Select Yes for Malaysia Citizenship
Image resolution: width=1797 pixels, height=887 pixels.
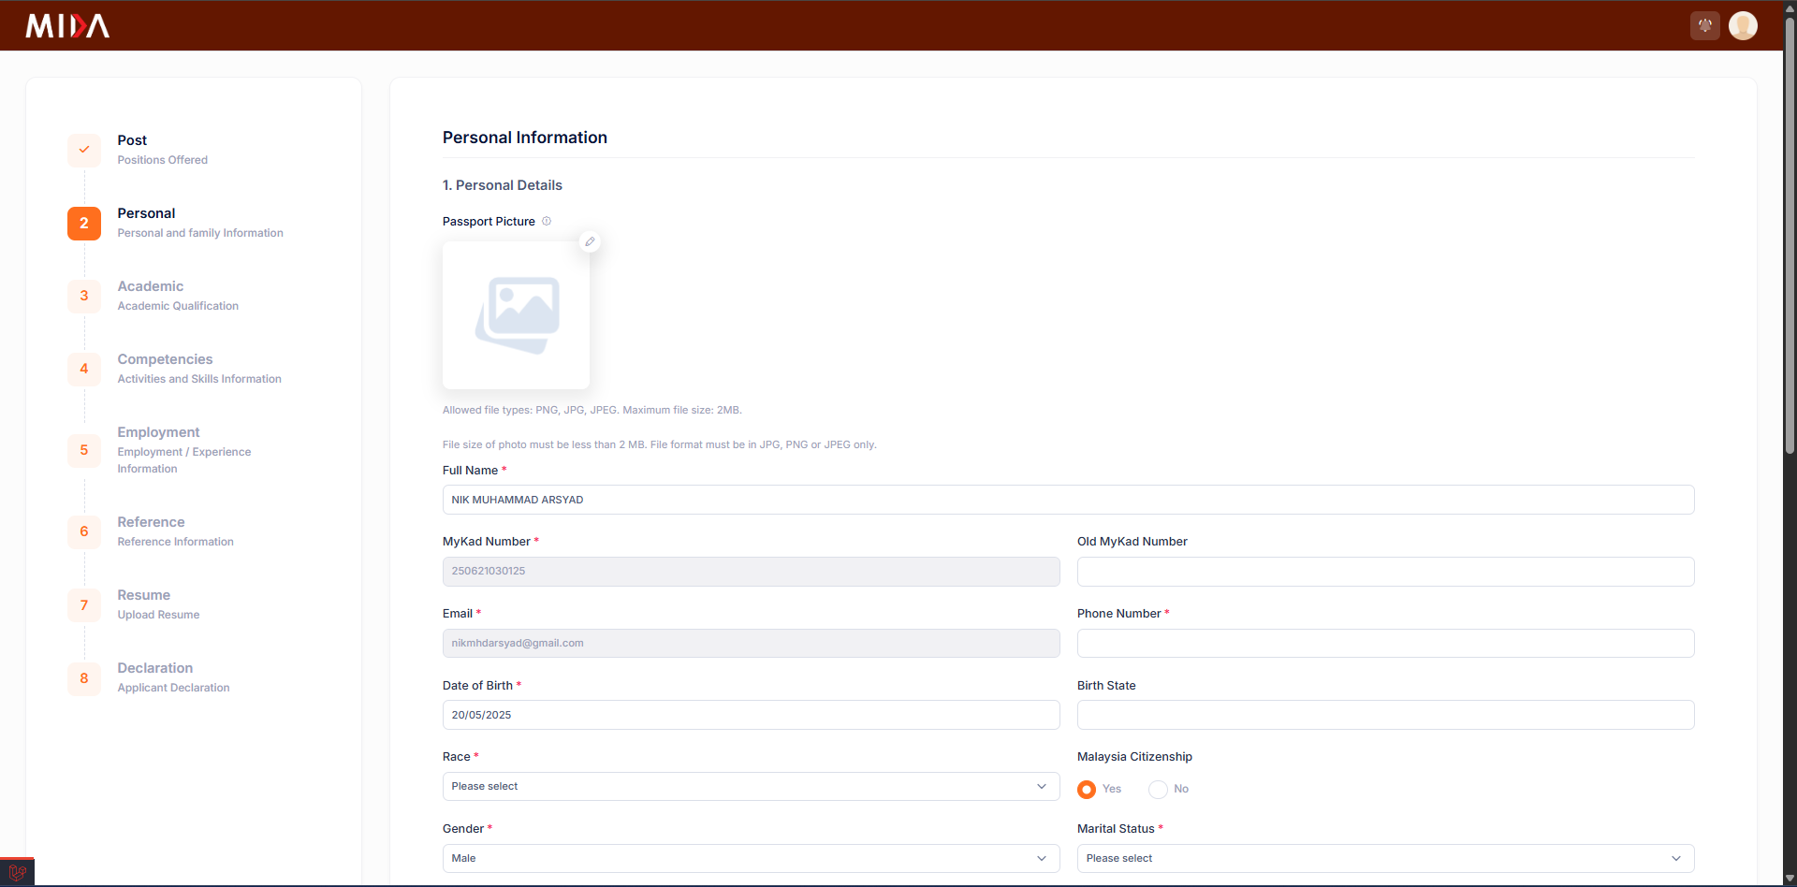1087,790
